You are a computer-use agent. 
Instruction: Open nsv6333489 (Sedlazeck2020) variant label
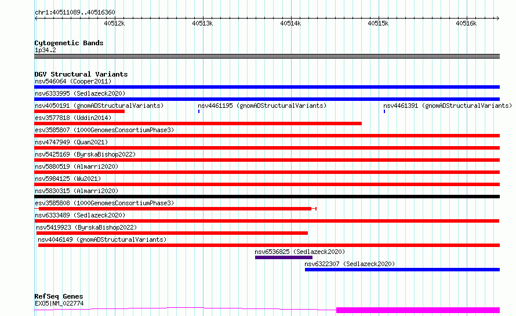pos(80,215)
